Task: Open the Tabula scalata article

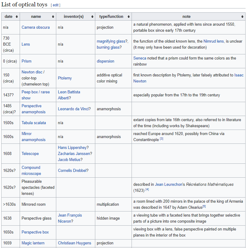Action: [x=34, y=123]
